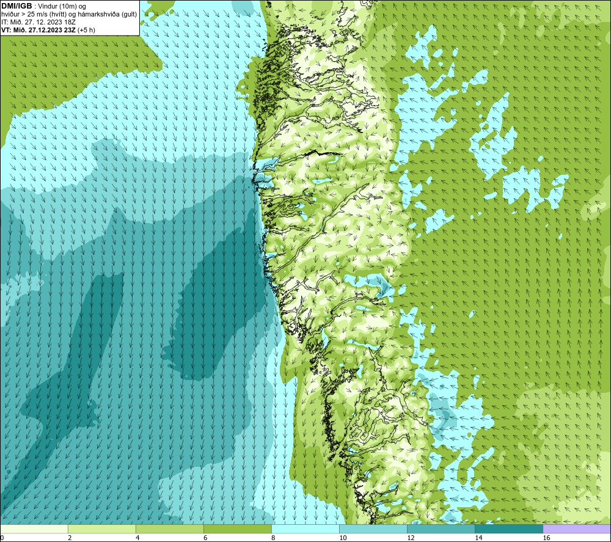This screenshot has width=611, height=542.
Task: Click the 12–14 m/s teal legend swatch
Action: tap(441, 529)
